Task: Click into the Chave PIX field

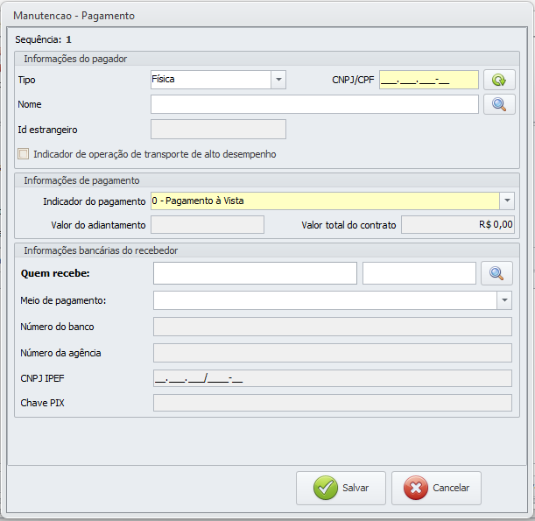Action: pos(332,403)
